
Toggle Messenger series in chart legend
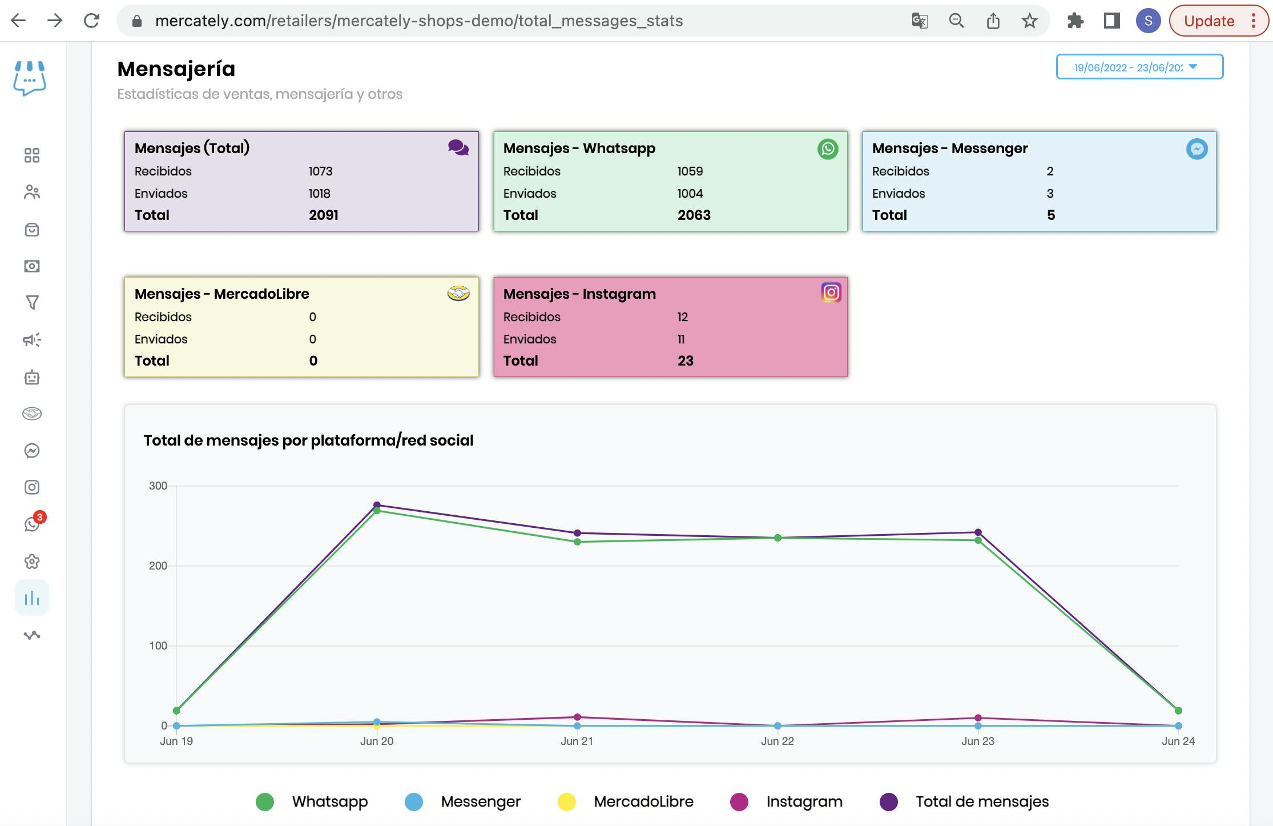tap(481, 801)
